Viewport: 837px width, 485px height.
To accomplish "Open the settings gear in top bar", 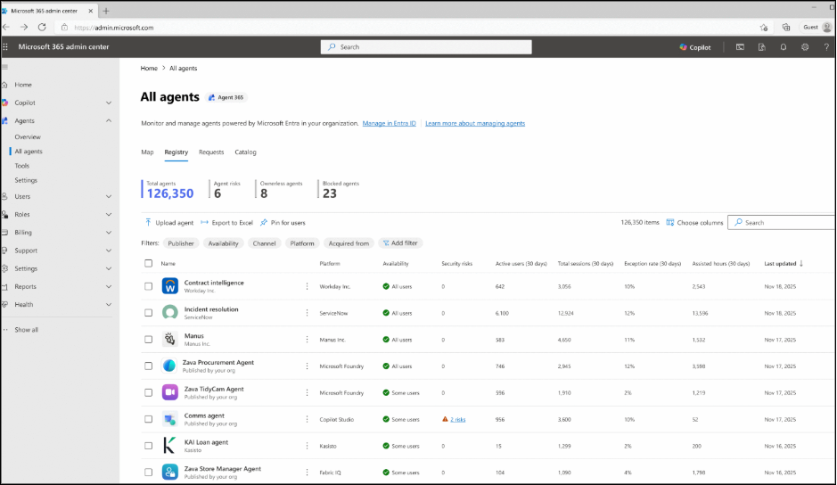I will [804, 47].
